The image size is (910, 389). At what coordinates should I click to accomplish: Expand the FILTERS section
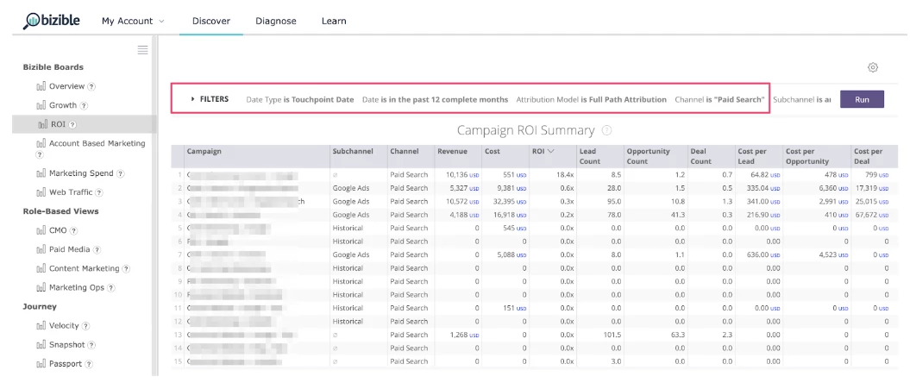[210, 99]
